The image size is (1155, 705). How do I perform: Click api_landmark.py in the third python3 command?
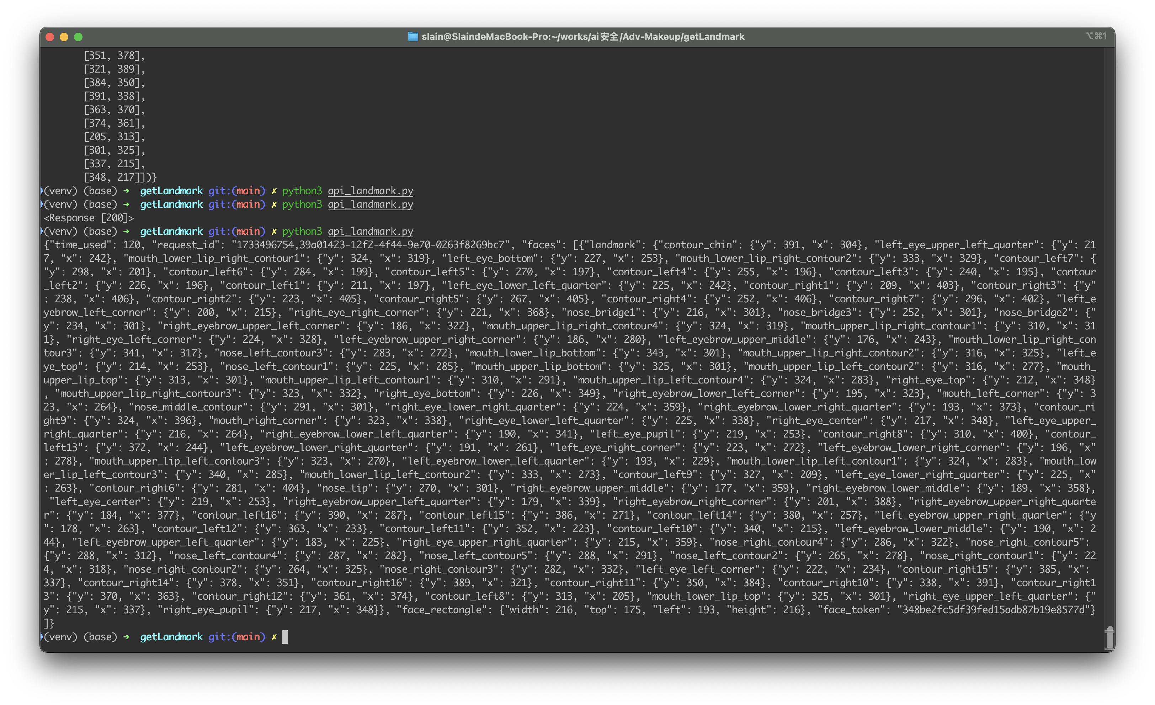click(x=370, y=232)
